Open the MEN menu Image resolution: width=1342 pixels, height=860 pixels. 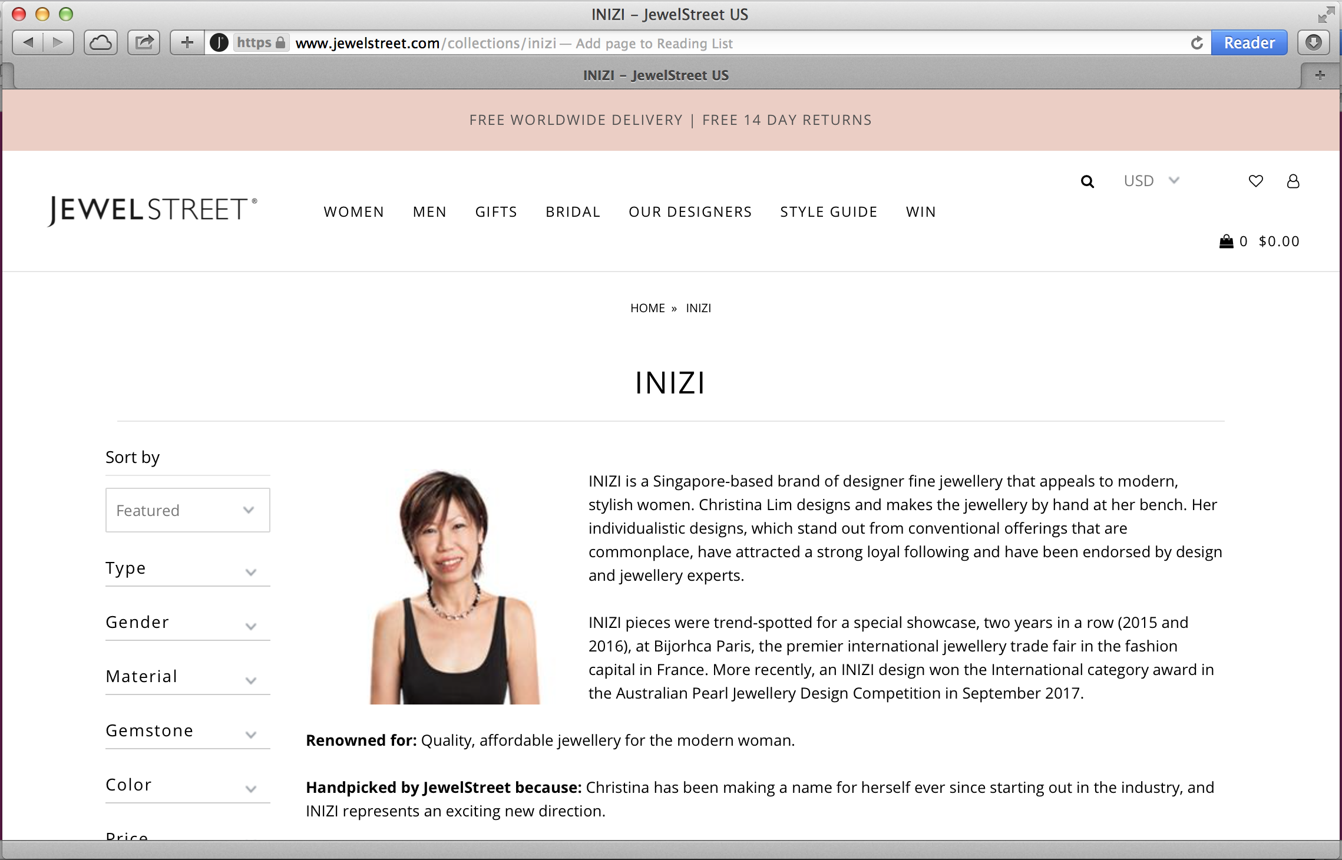429,212
